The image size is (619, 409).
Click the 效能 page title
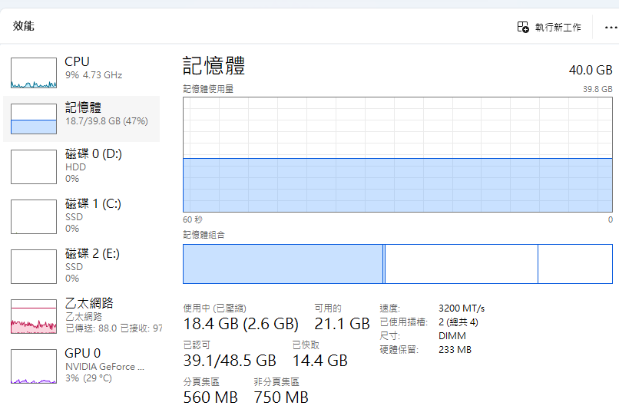coord(24,26)
